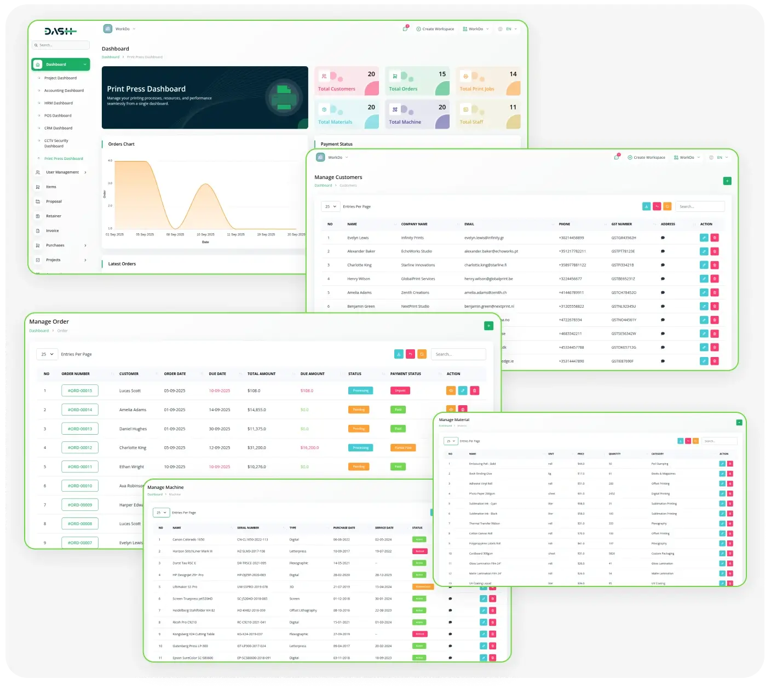Image resolution: width=771 pixels, height=691 pixels.
Task: Click the search field in Manage Order
Action: (458, 354)
